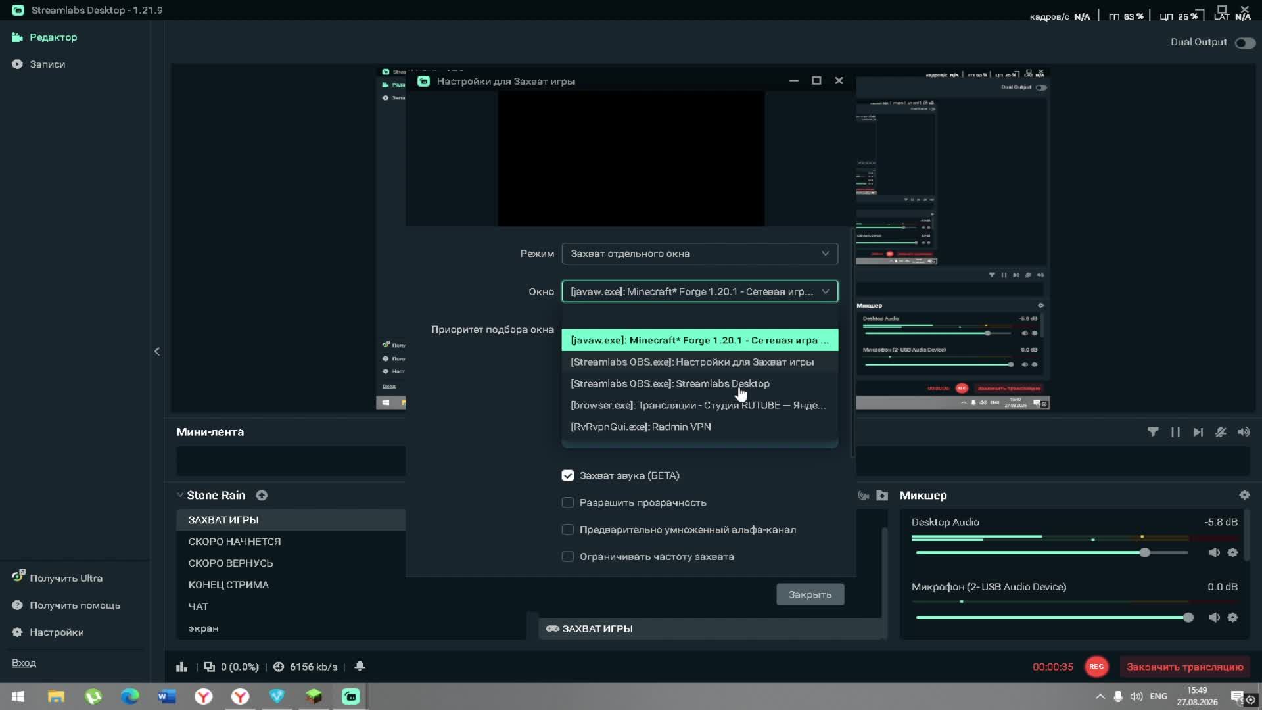Screen dimensions: 1262x710
Task: Open the Режим dropdown
Action: click(700, 254)
